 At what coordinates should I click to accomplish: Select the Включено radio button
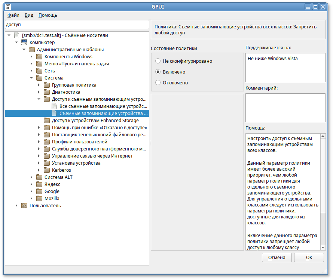(x=158, y=72)
